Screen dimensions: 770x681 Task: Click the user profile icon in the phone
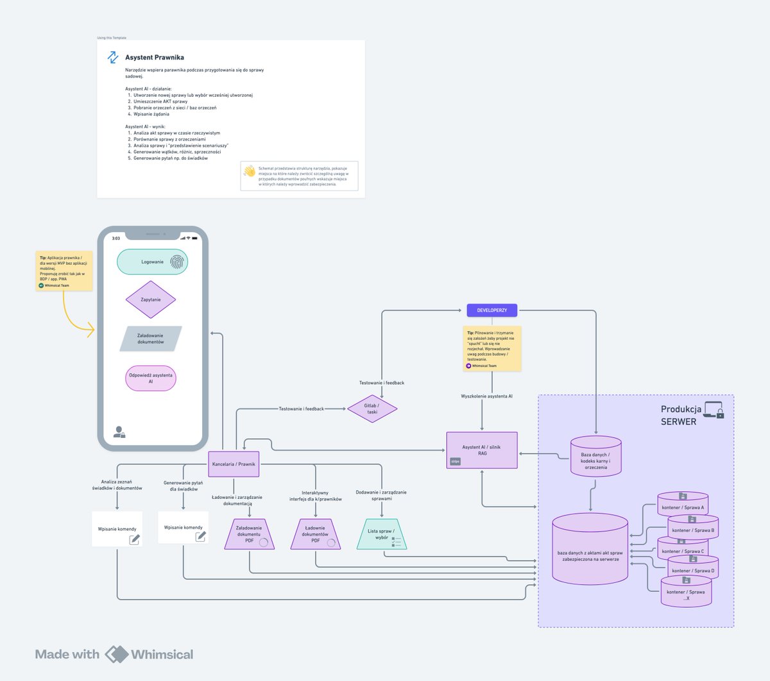click(119, 432)
